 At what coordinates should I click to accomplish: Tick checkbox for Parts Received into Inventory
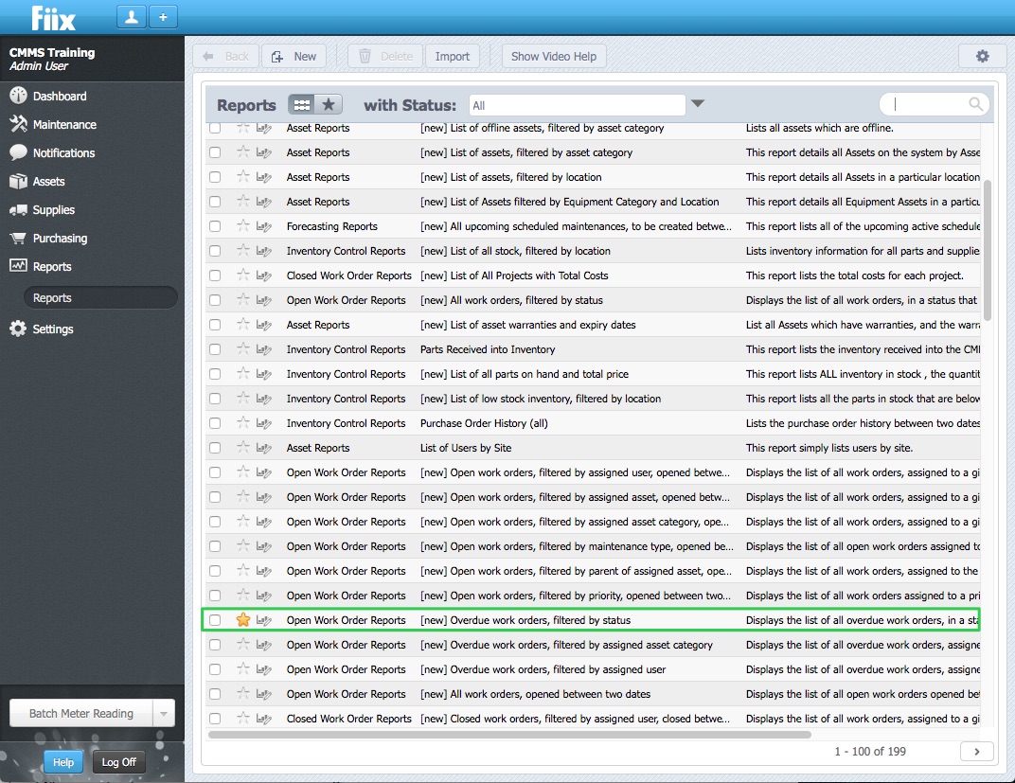pyautogui.click(x=215, y=349)
